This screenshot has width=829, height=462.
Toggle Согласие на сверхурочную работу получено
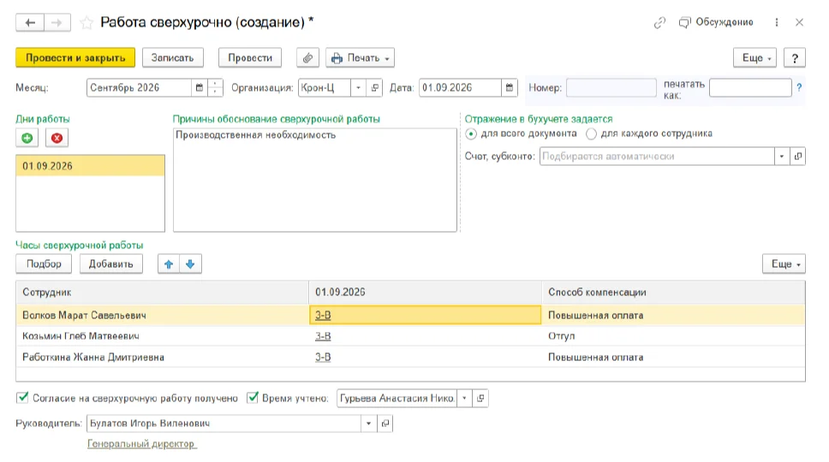(x=22, y=398)
